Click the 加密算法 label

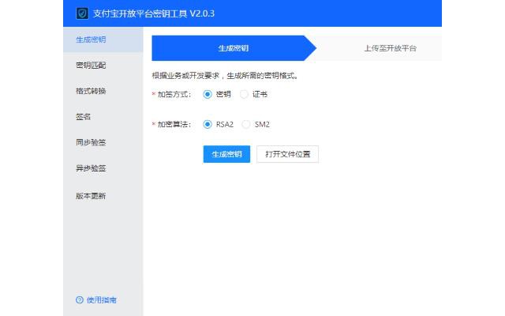174,125
